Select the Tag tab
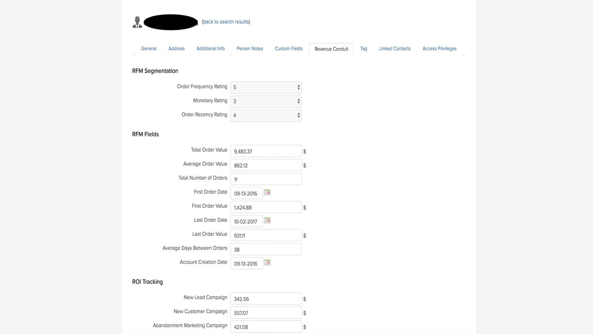This screenshot has width=593, height=334. pos(363,48)
